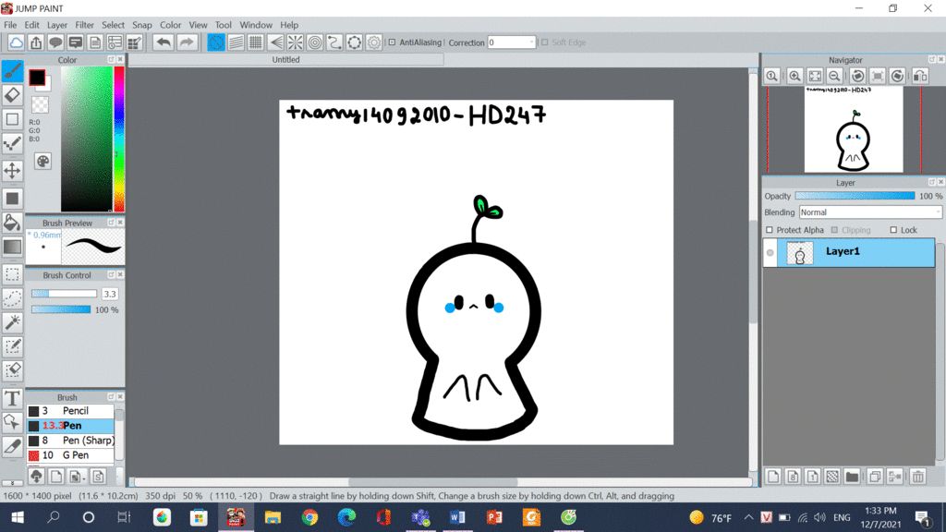Viewport: 946px width, 532px height.
Task: Add a layer folder in Layer panel
Action: pyautogui.click(x=852, y=477)
